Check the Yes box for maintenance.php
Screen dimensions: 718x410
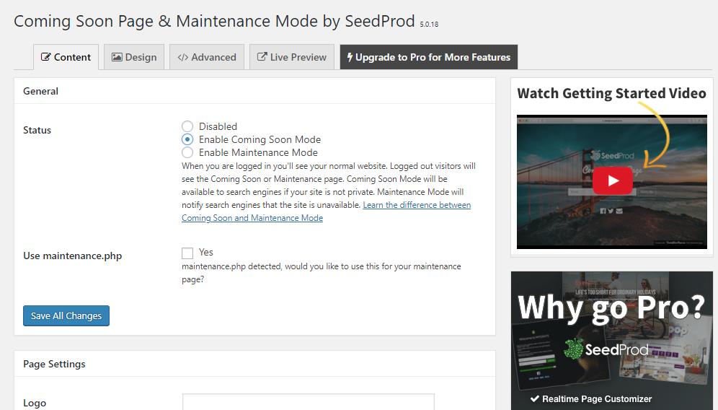(187, 253)
